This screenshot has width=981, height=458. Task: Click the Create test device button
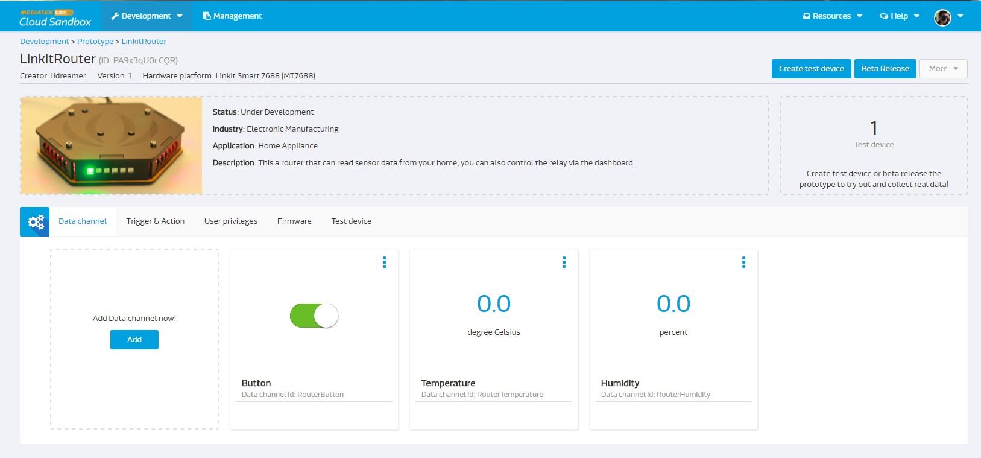click(812, 69)
